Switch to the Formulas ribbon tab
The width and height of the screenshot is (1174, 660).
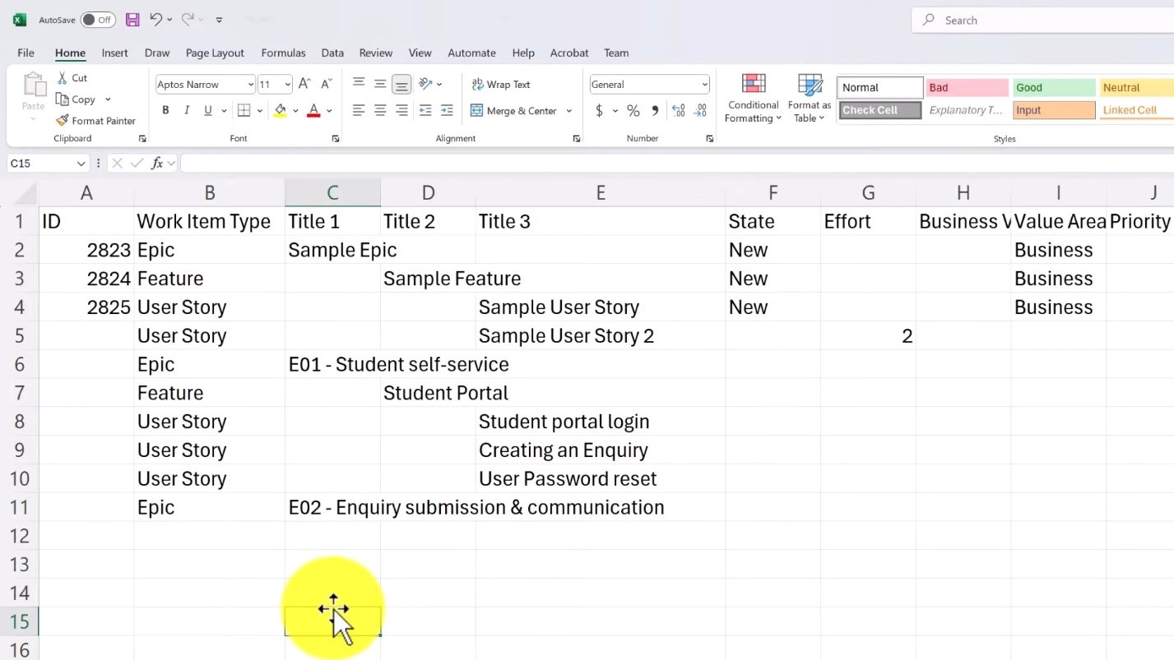(283, 53)
